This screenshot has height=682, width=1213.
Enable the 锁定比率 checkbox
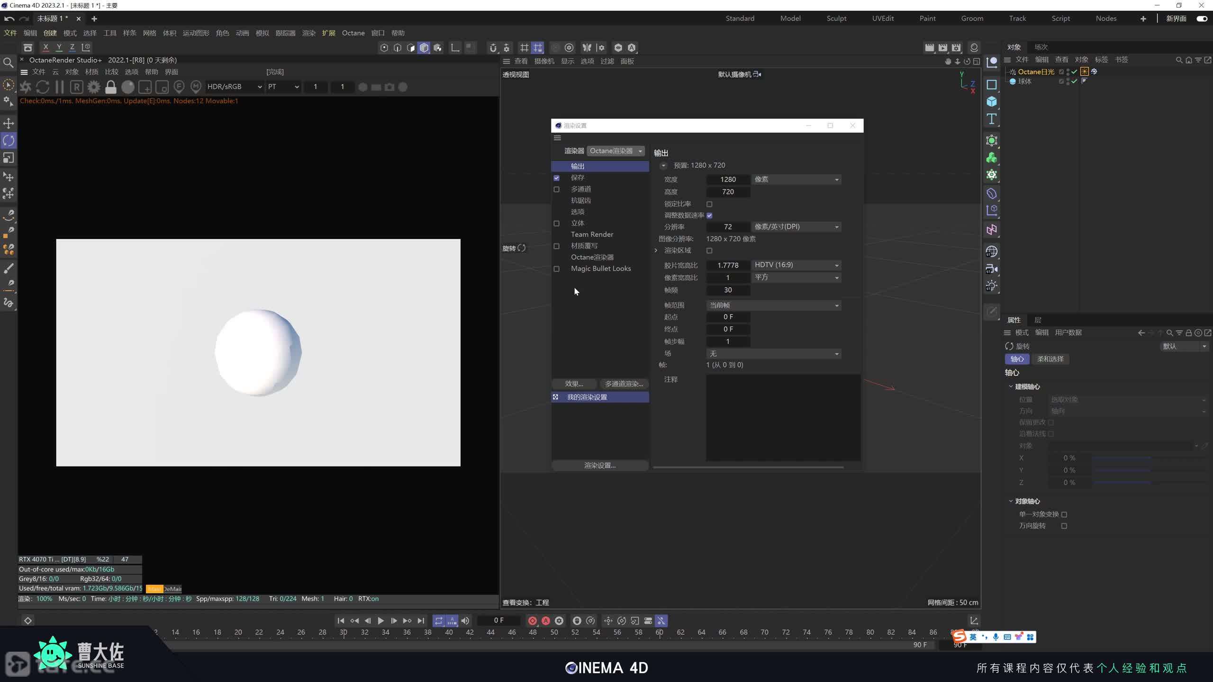click(x=709, y=204)
